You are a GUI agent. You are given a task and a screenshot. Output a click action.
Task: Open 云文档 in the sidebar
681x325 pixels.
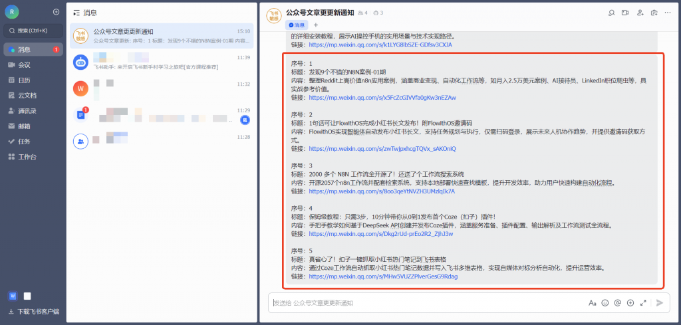pyautogui.click(x=33, y=96)
